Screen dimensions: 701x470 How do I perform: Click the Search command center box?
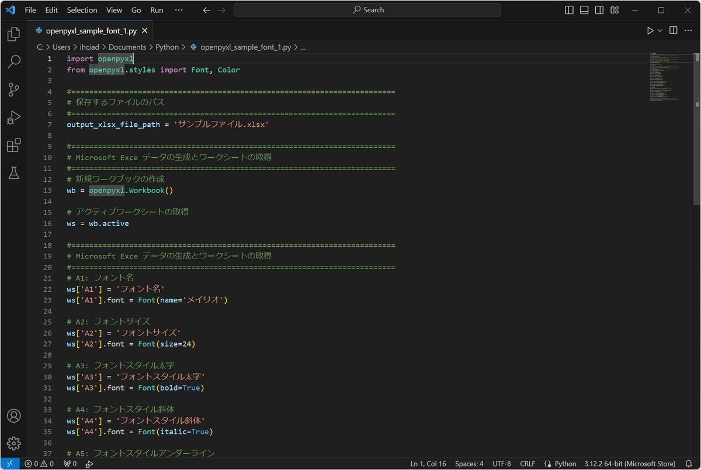(x=367, y=10)
